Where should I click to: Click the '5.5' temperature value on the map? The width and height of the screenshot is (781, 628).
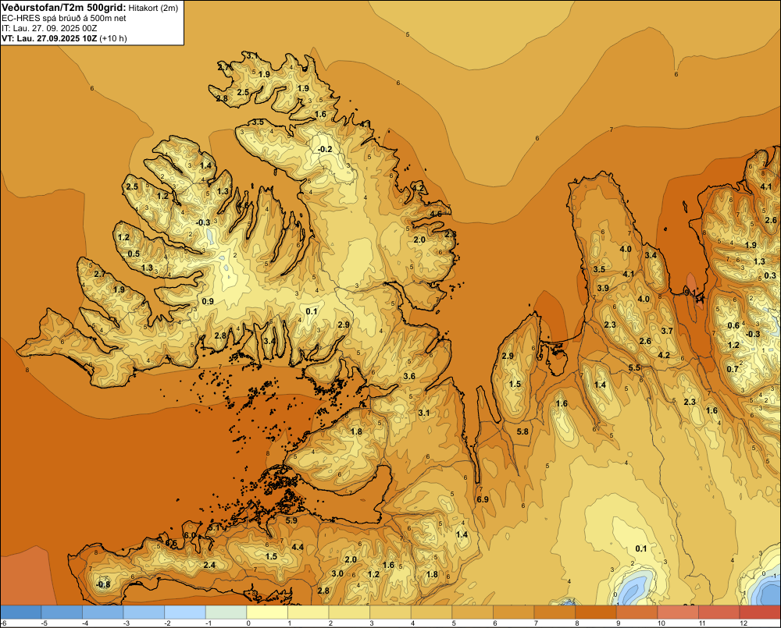(x=634, y=367)
